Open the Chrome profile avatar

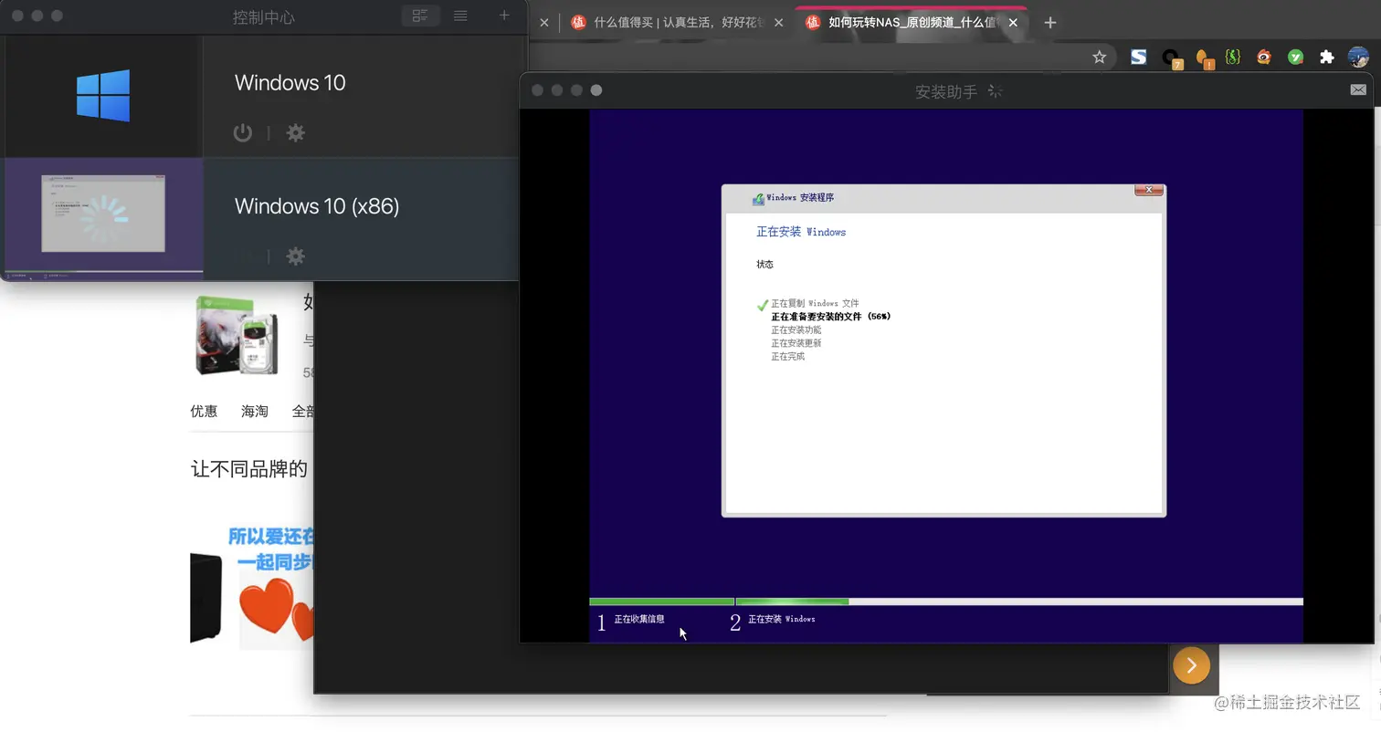1358,57
